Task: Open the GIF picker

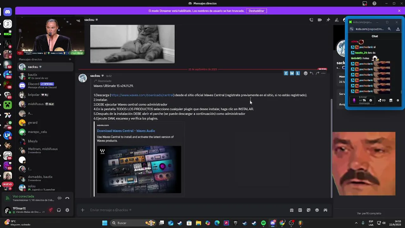Action: pos(300,210)
